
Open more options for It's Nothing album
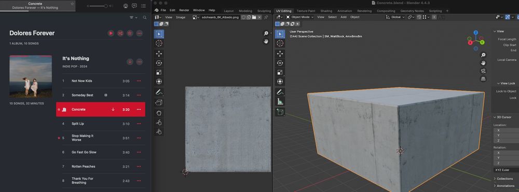[x=140, y=62]
